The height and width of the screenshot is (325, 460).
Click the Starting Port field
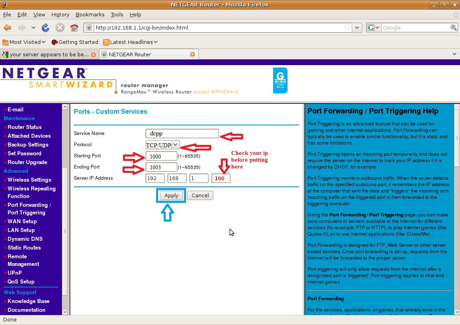tap(161, 156)
